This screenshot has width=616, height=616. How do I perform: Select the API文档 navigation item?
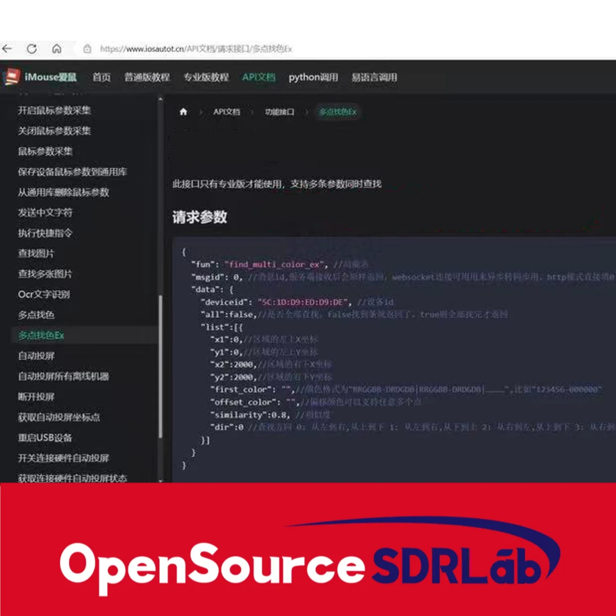pos(258,77)
